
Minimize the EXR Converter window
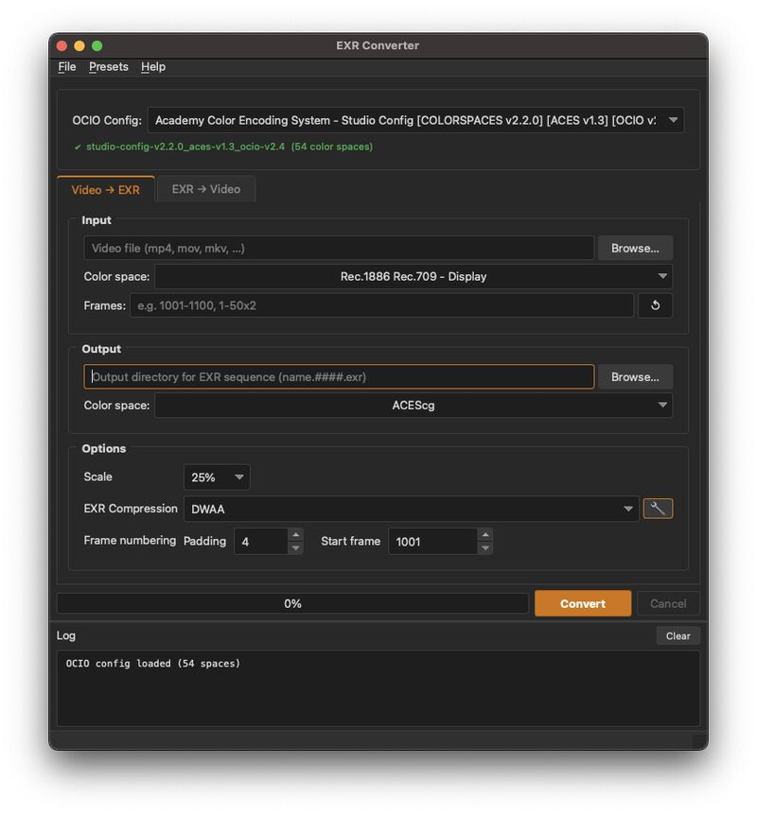tap(79, 45)
